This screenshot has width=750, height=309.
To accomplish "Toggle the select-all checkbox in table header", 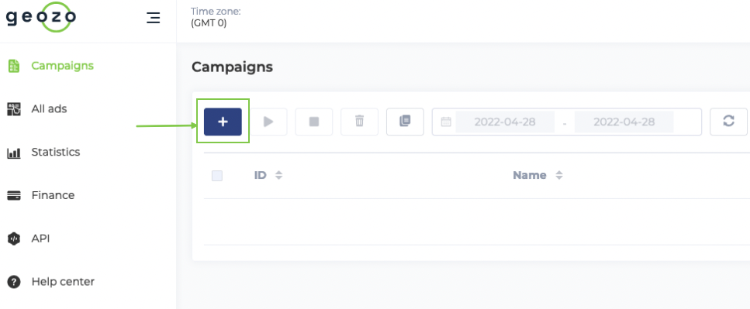I will coord(217,176).
